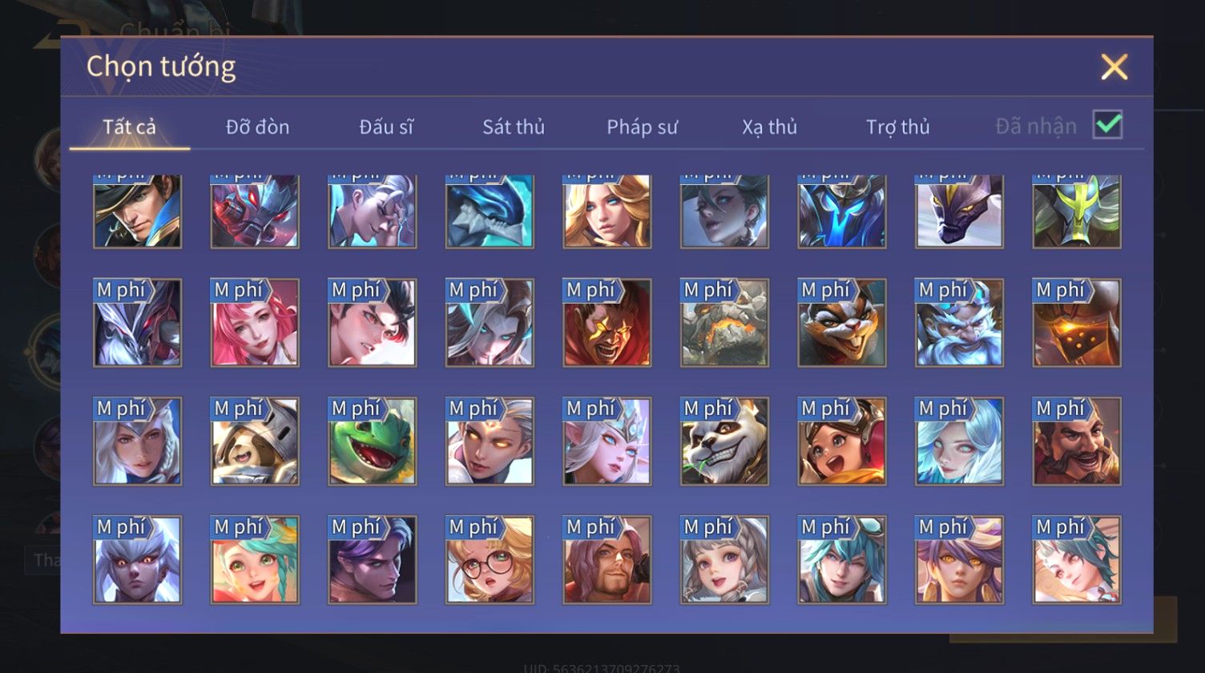Open the Sát thủ tab
The width and height of the screenshot is (1205, 673).
(x=514, y=127)
